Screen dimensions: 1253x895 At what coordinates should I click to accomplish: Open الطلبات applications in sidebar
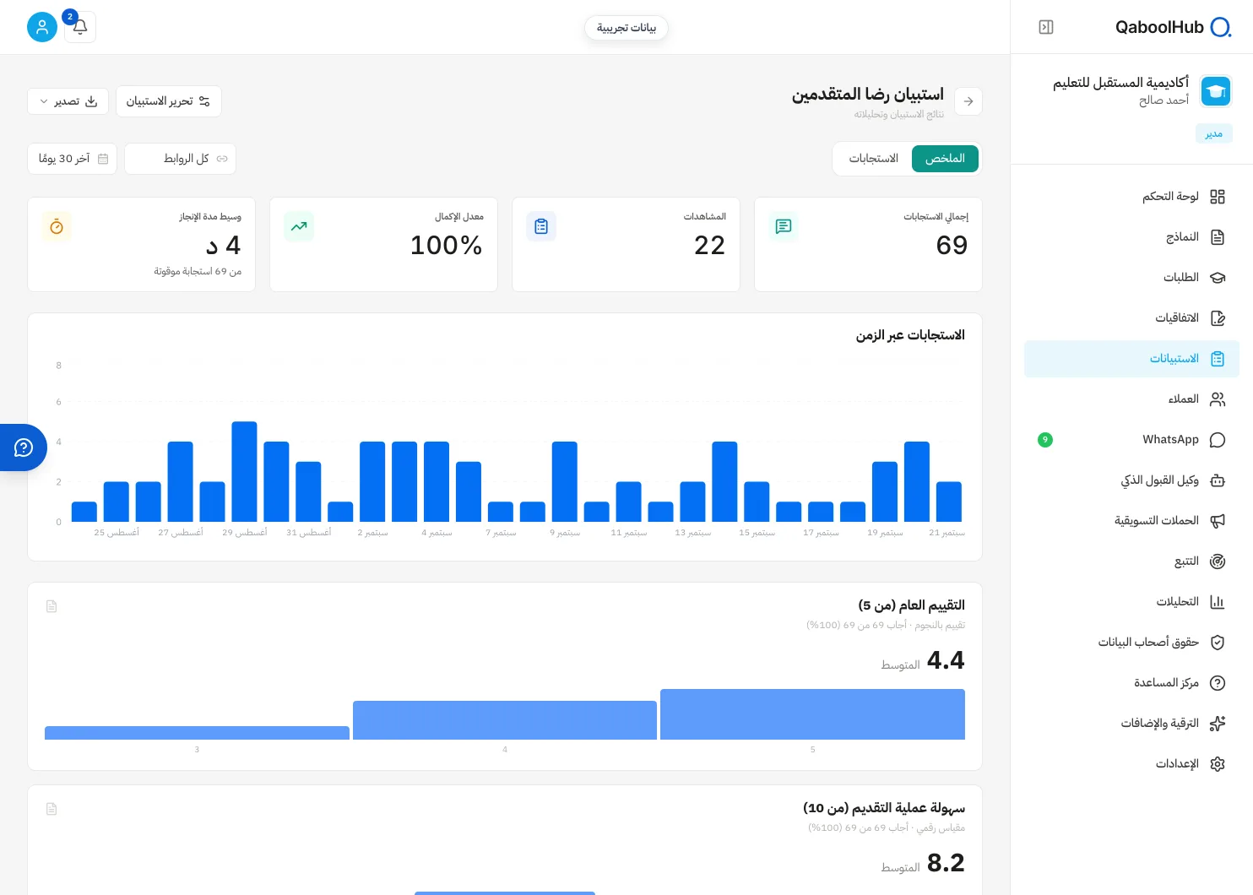tap(1131, 278)
